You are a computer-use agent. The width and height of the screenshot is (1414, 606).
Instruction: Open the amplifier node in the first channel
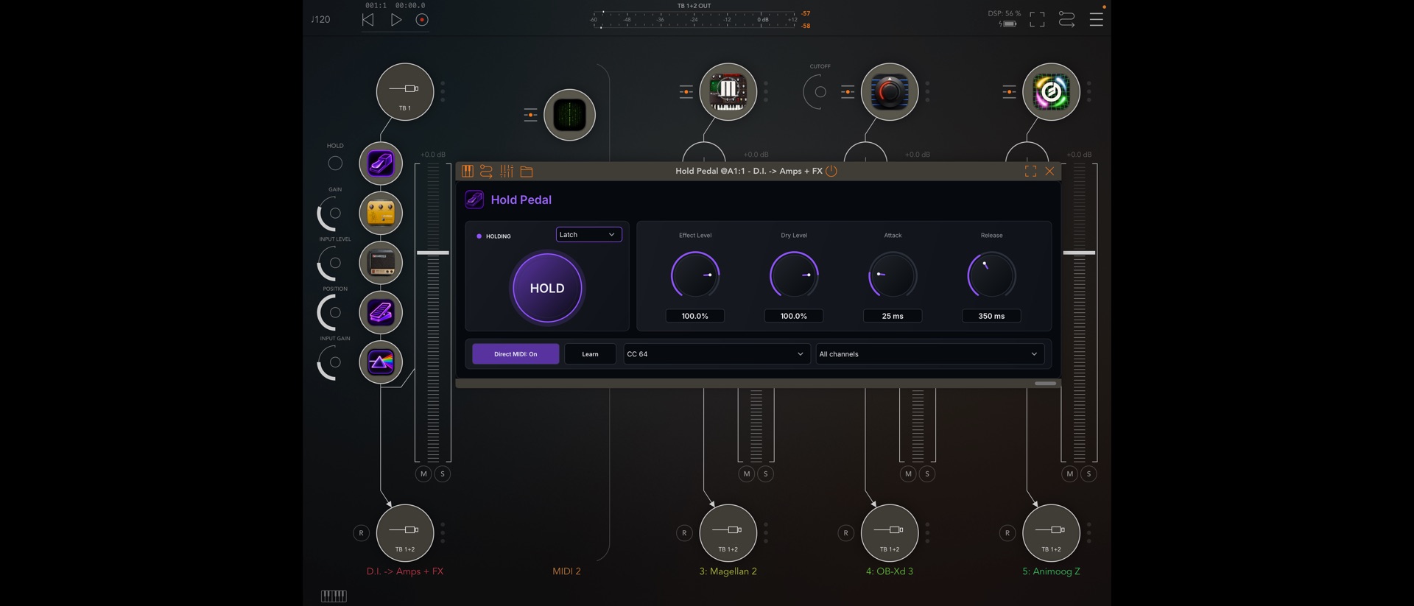click(x=381, y=263)
